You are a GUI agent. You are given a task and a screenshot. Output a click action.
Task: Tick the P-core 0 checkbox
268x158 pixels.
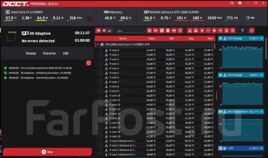[x=101, y=50]
